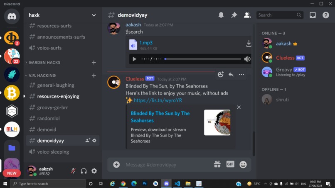
Task: Toggle microphone mute
Action: [73, 171]
